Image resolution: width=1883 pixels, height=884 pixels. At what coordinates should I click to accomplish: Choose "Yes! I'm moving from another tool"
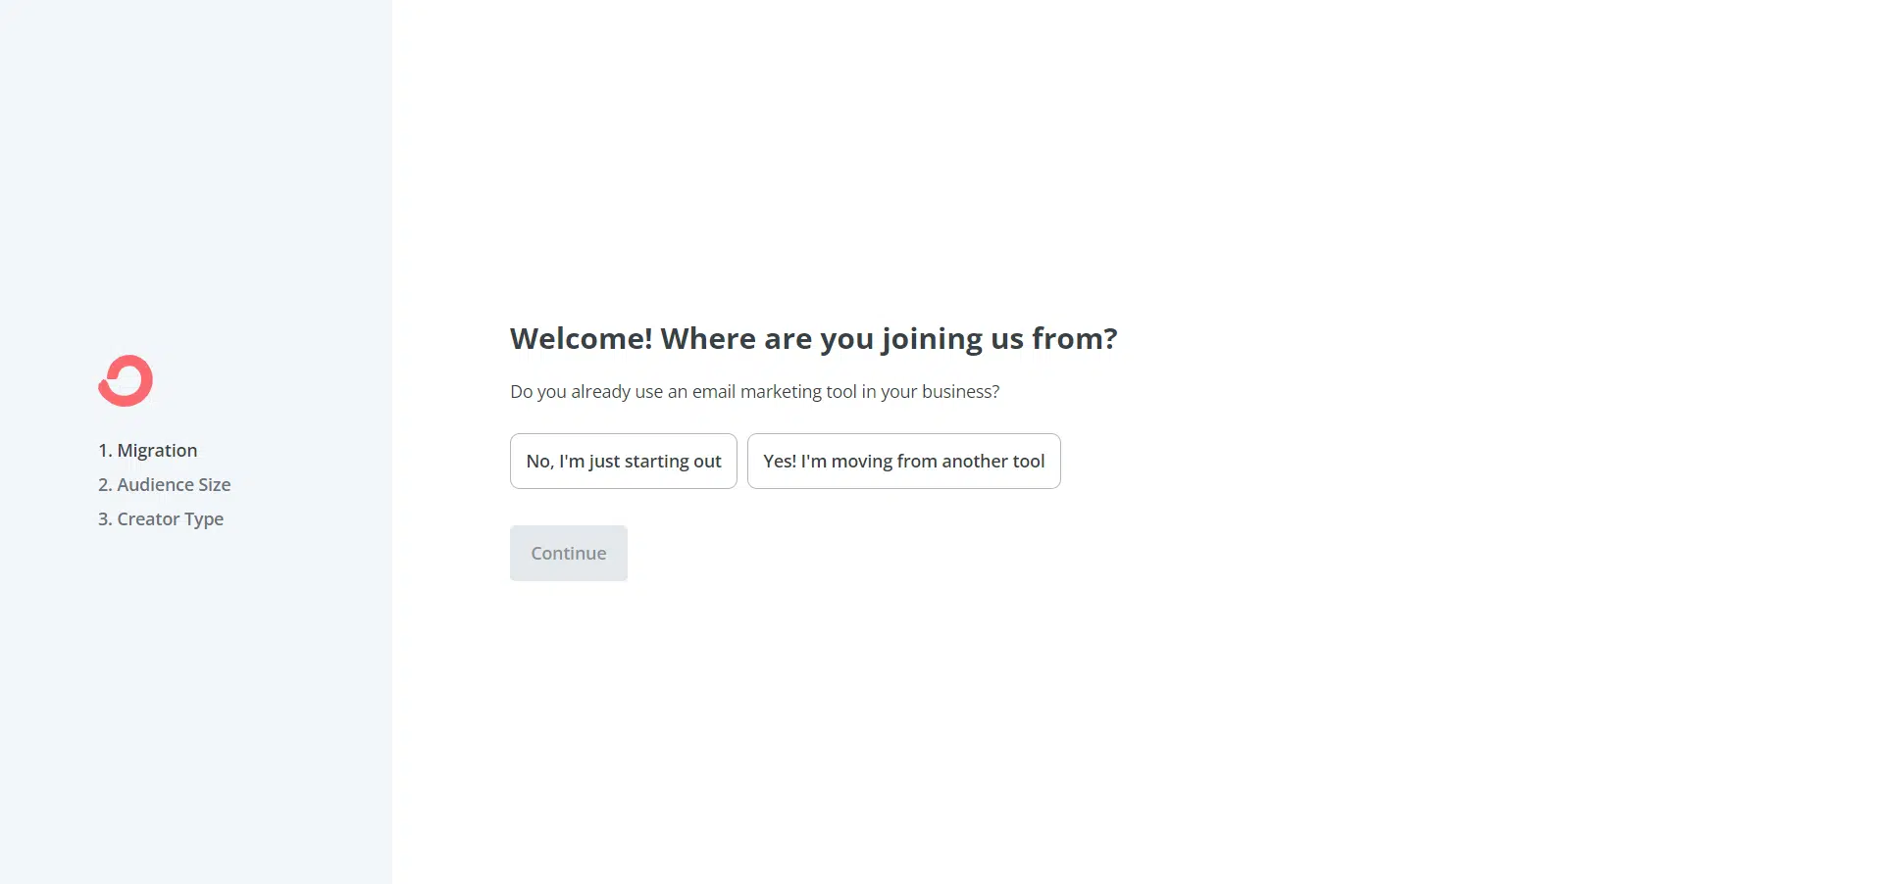point(903,461)
